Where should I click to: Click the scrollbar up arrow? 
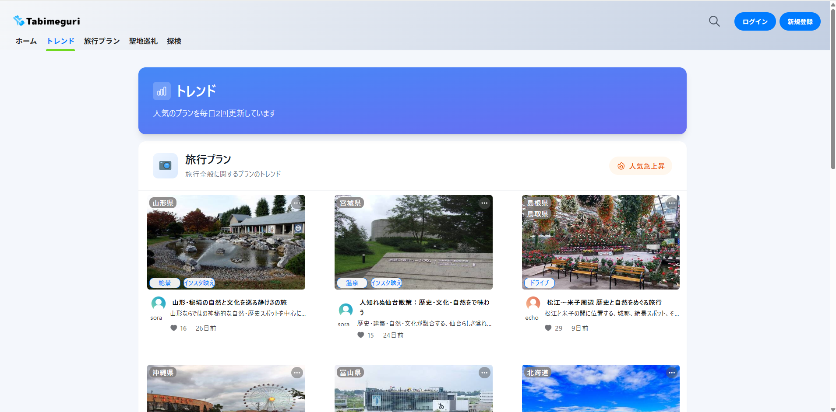833,4
